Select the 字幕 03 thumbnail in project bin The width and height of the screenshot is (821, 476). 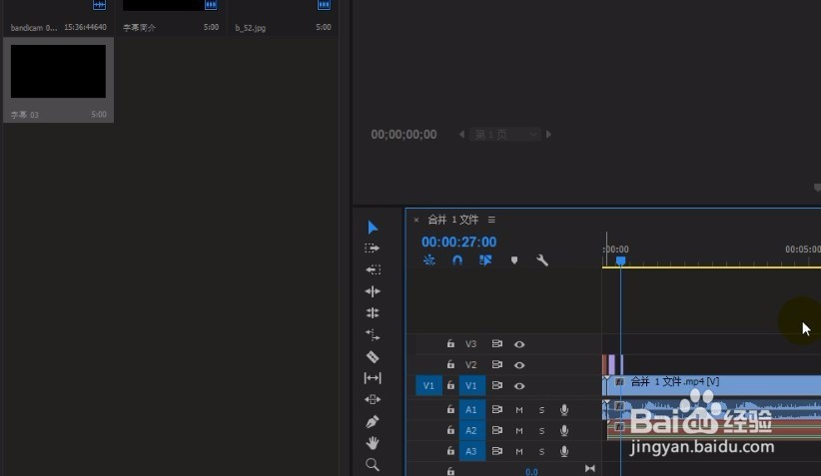(58, 71)
